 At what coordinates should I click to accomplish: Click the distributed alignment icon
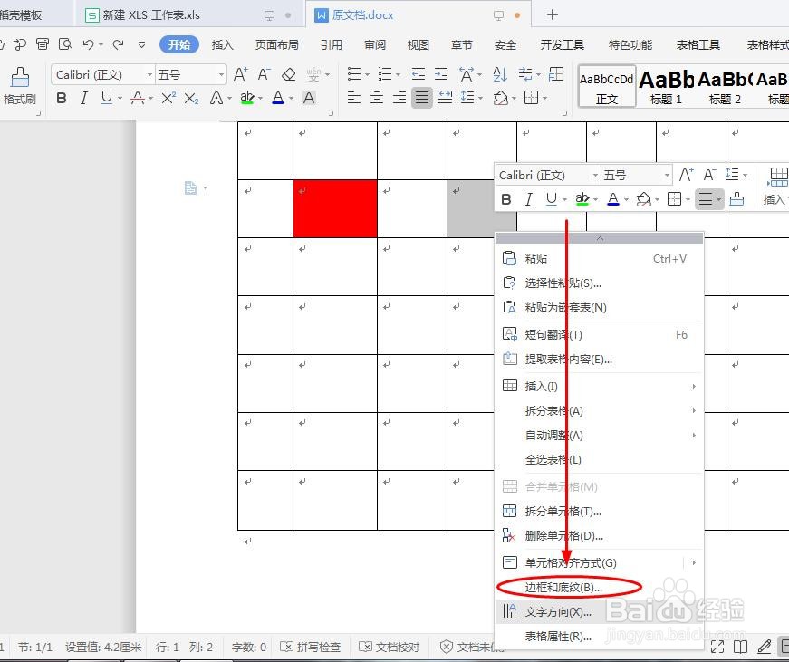(444, 97)
